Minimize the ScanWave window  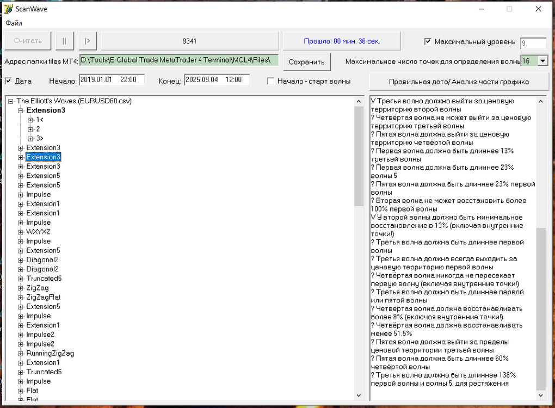tap(481, 9)
